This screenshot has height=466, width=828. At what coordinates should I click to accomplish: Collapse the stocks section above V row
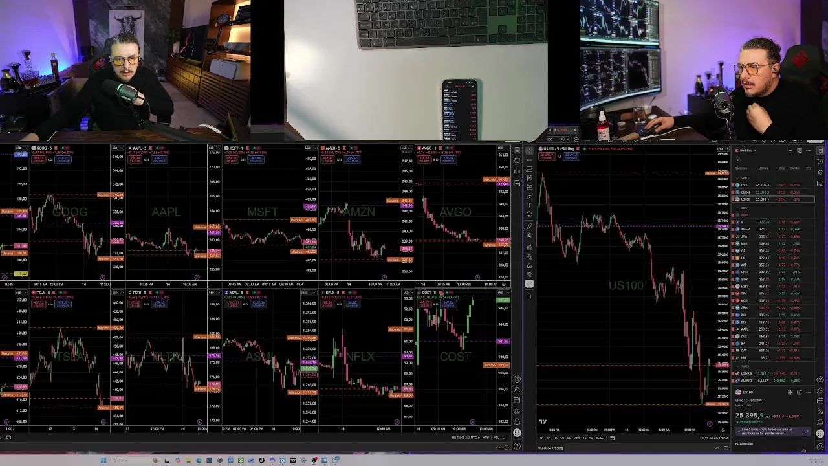737,208
